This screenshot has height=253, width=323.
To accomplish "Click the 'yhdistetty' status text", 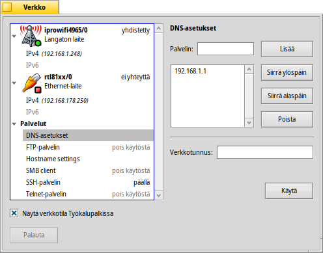I will 135,31.
